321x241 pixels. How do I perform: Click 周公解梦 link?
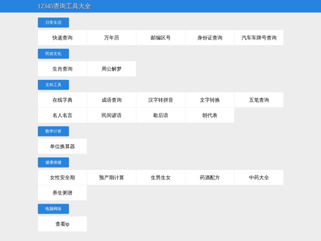(x=111, y=69)
